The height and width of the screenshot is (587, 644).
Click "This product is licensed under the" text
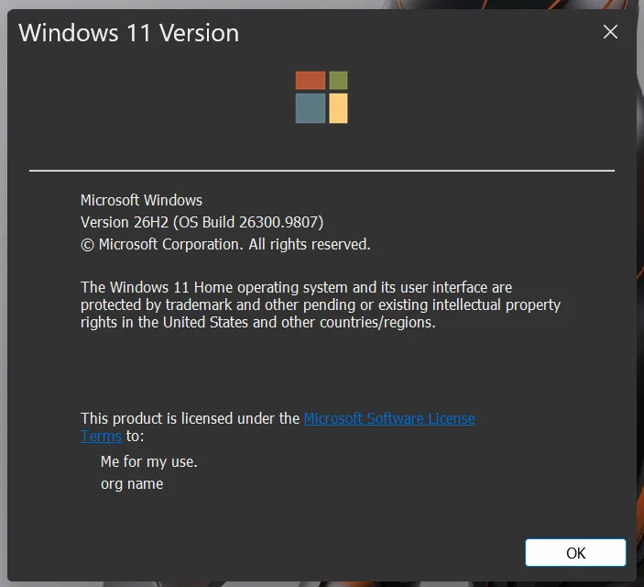(x=190, y=418)
